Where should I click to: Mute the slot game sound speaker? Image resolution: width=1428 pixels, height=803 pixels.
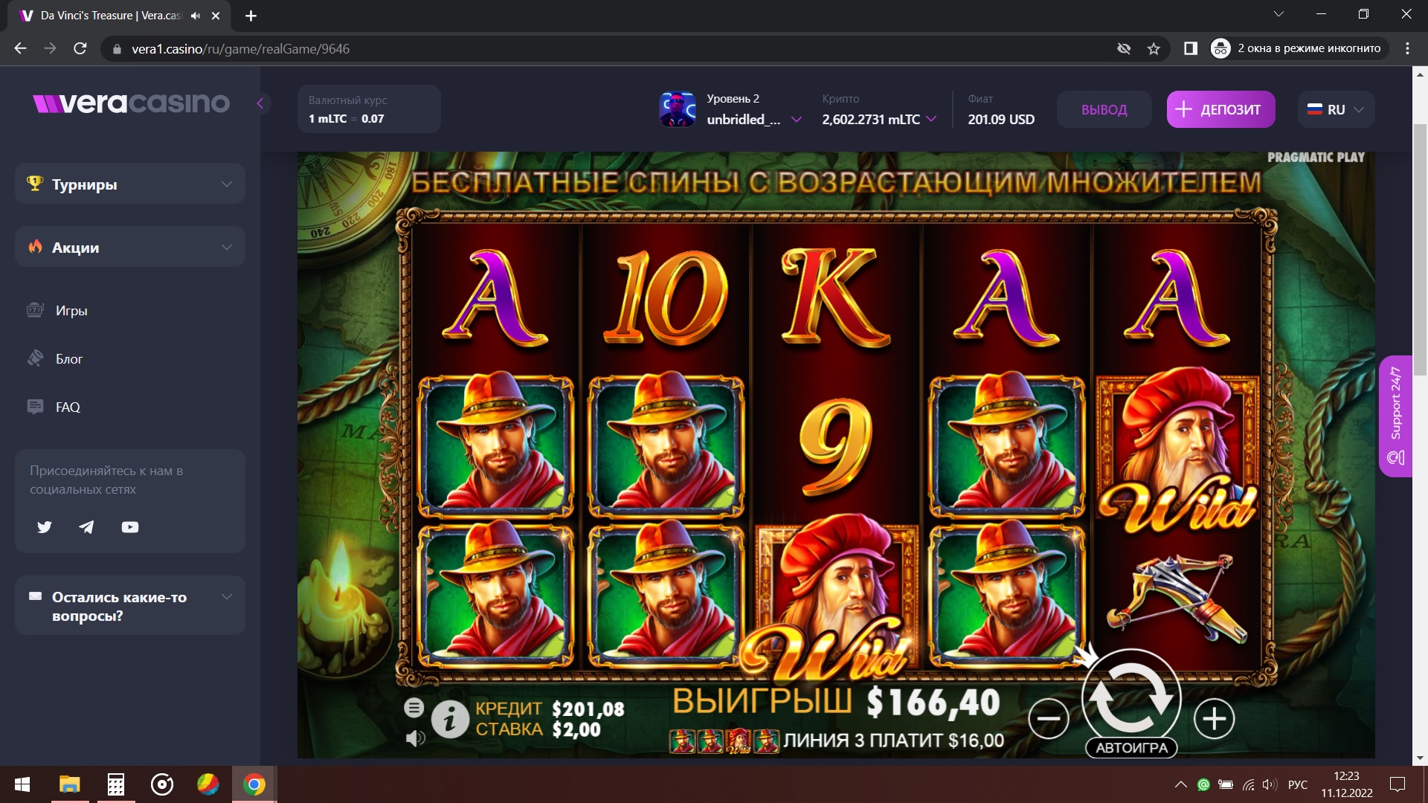[x=415, y=738]
